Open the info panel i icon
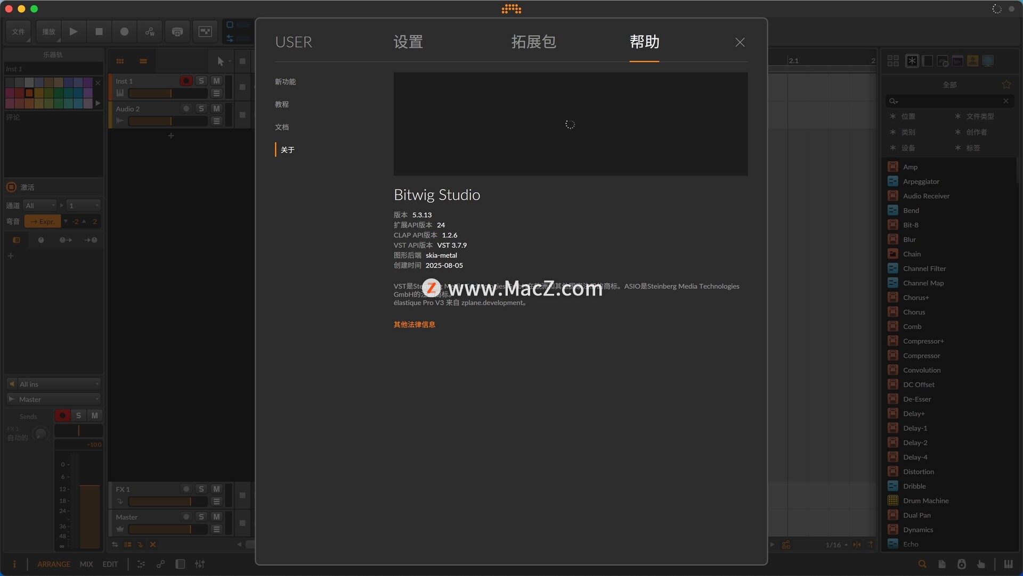The width and height of the screenshot is (1023, 576). [x=14, y=564]
